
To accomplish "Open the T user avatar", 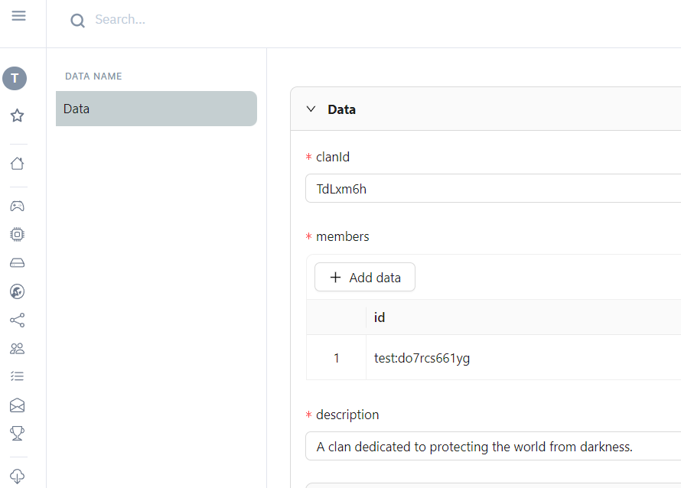I will tap(15, 79).
